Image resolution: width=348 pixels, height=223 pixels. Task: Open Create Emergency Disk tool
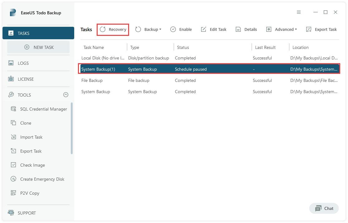42,179
